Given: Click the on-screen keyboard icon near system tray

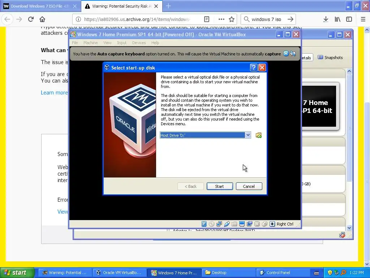Looking at the screenshot, I should pos(317,273).
